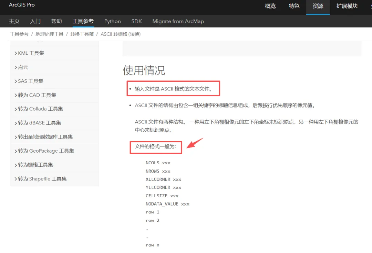Viewport: 372px width, 253px height.
Task: Click ASCII 转栅格 (转换) breadcrumb
Action: [x=121, y=34]
